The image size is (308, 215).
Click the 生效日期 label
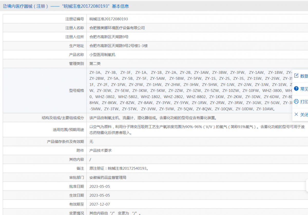[76, 195]
